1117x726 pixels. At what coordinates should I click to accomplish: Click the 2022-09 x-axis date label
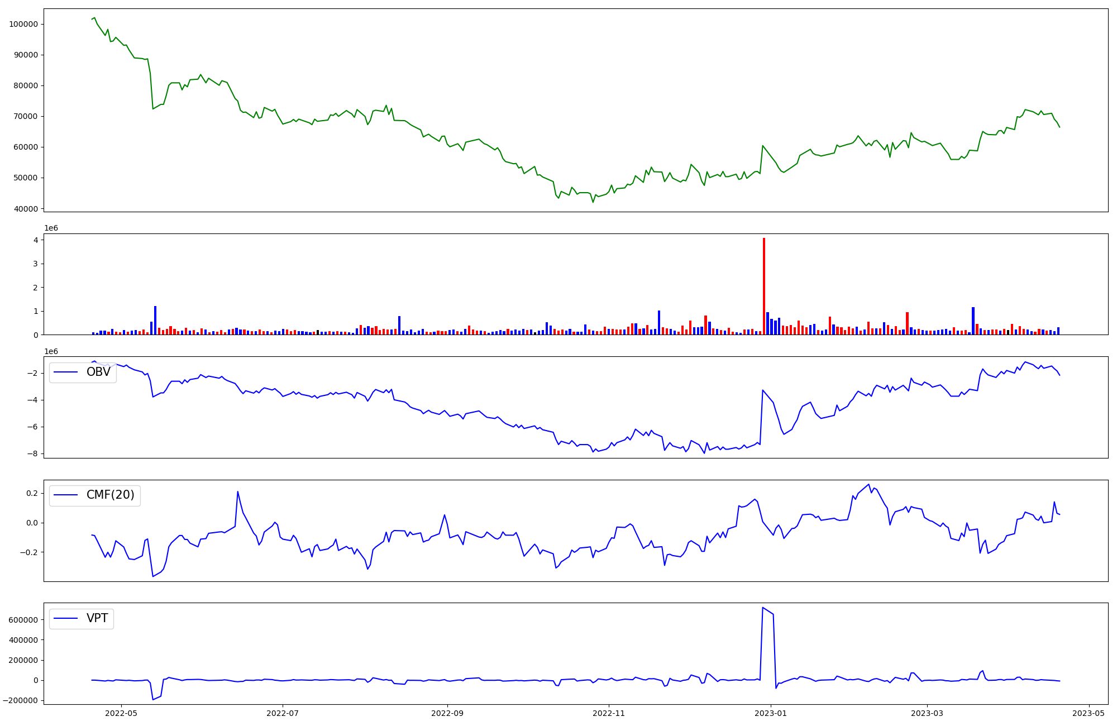447,713
